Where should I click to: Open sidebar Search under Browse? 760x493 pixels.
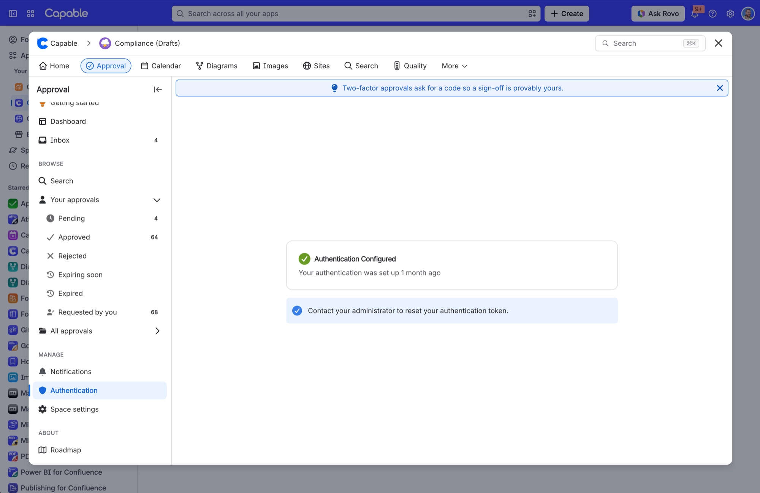(100, 181)
